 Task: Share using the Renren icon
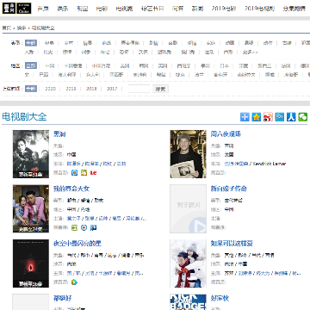click(x=291, y=117)
